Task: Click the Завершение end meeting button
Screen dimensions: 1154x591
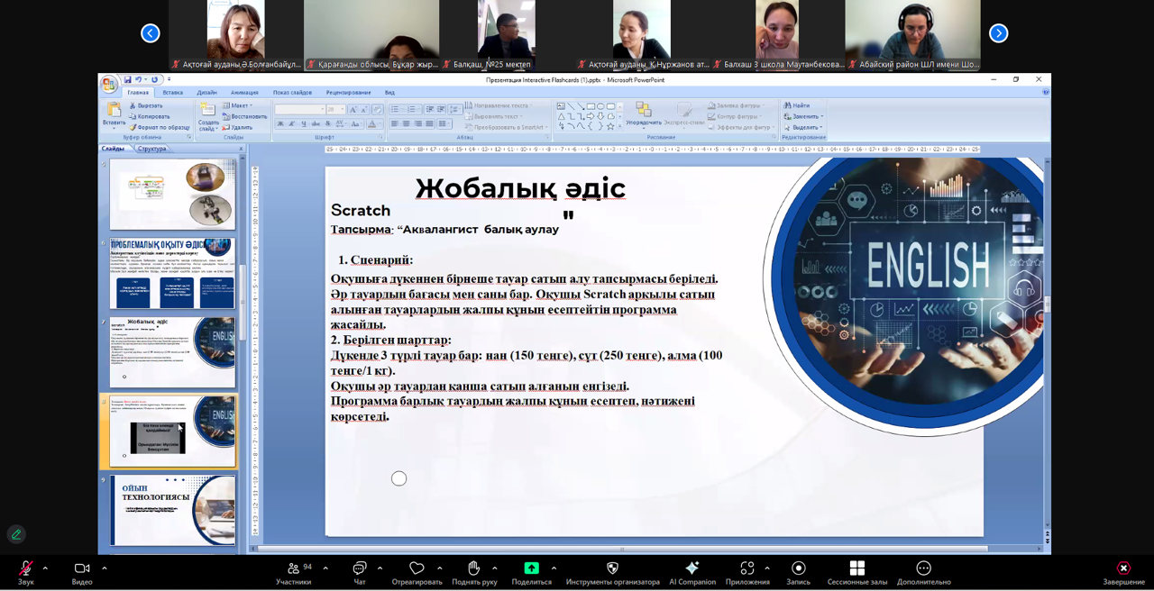Action: point(1123,568)
